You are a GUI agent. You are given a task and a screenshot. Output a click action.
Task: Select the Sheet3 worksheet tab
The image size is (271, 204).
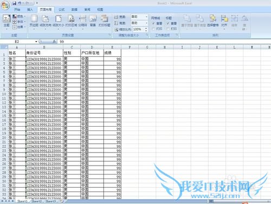pyautogui.click(x=50, y=201)
